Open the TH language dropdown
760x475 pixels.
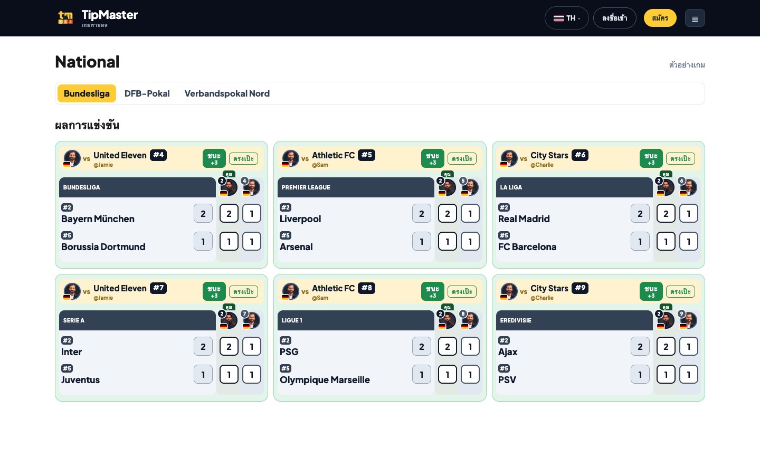point(566,18)
